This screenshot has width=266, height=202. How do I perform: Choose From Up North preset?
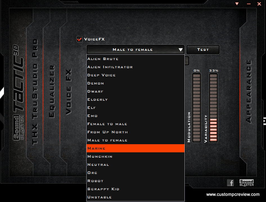click(135, 132)
